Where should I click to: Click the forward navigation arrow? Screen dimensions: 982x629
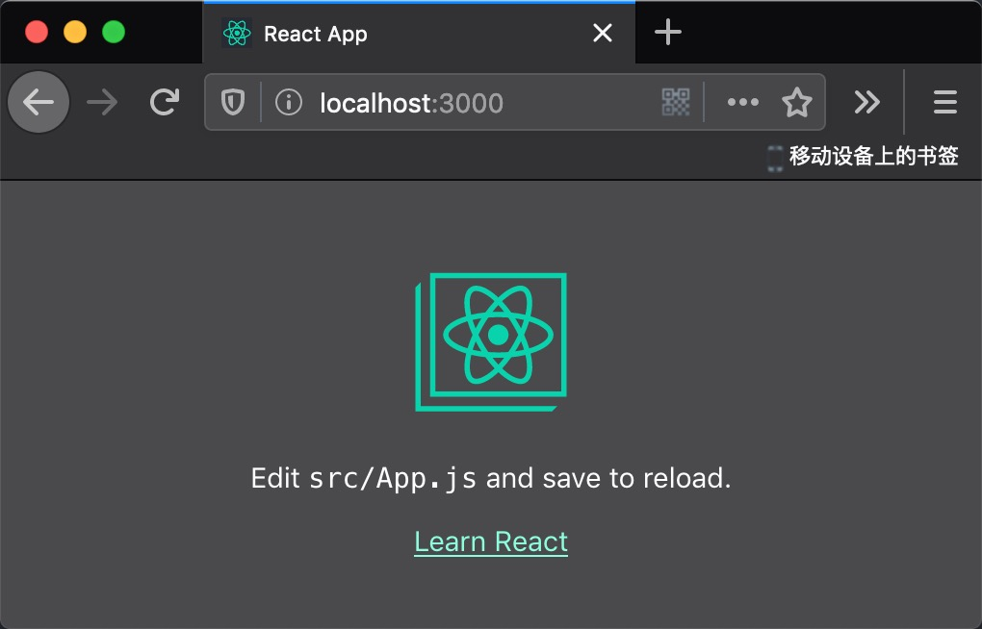(102, 102)
